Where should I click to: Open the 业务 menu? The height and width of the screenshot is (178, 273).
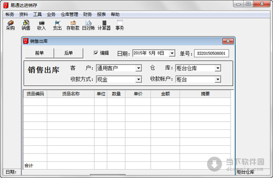pyautogui.click(x=51, y=15)
